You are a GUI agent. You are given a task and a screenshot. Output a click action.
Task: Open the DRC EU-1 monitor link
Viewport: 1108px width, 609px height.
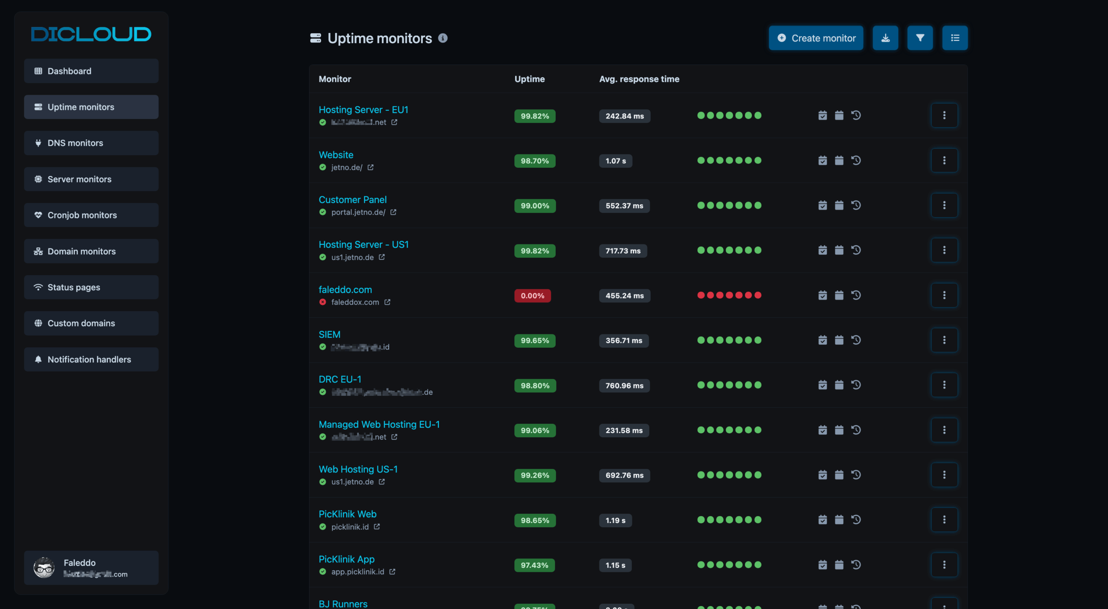340,379
